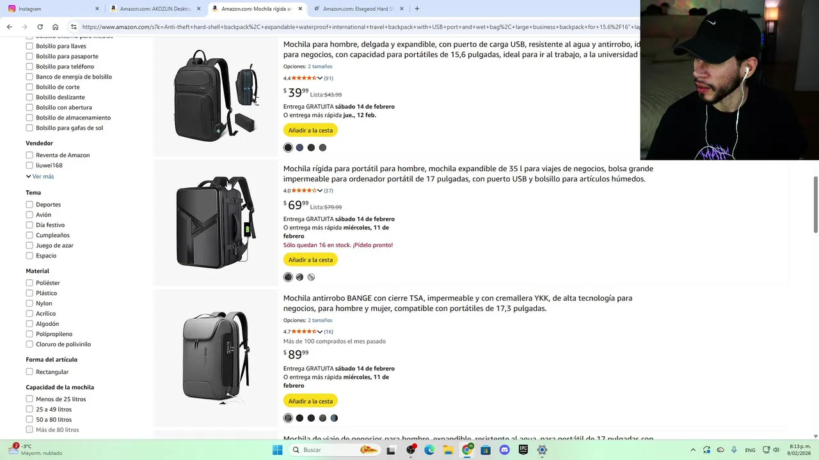The image size is (819, 460).
Task: Reload the Amazon page
Action: 40,27
